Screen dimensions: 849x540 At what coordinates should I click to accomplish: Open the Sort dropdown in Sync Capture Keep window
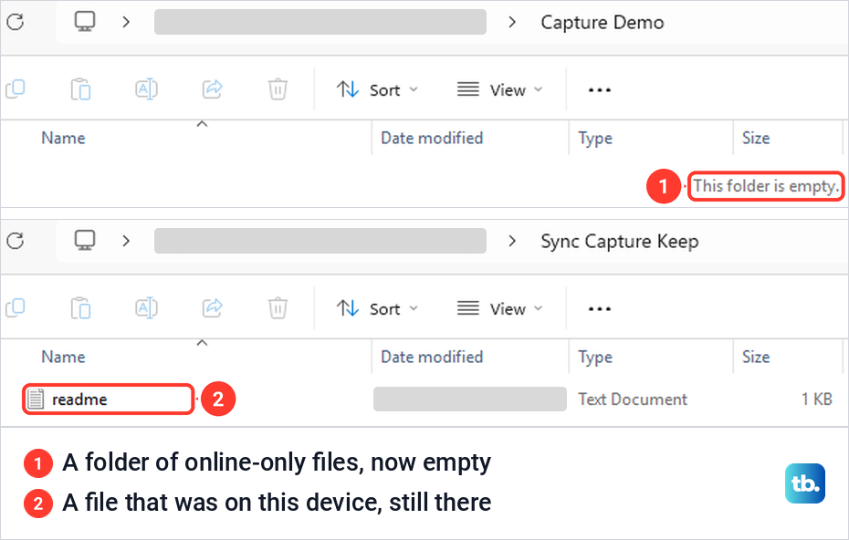click(377, 309)
